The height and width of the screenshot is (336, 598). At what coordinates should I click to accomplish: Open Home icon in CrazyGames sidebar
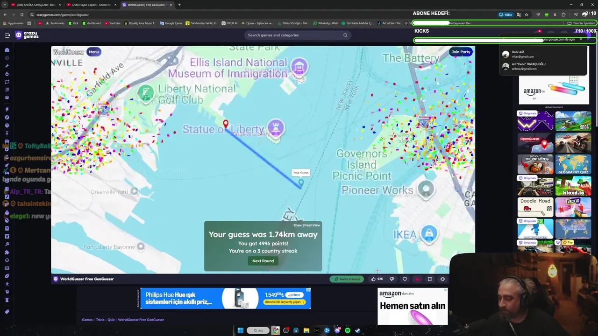(7, 50)
